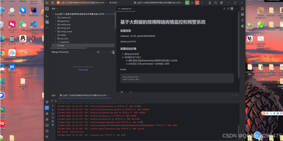The image size is (283, 141).
Task: Start debugging with the bug icon
Action: pyautogui.click(x=192, y=3)
